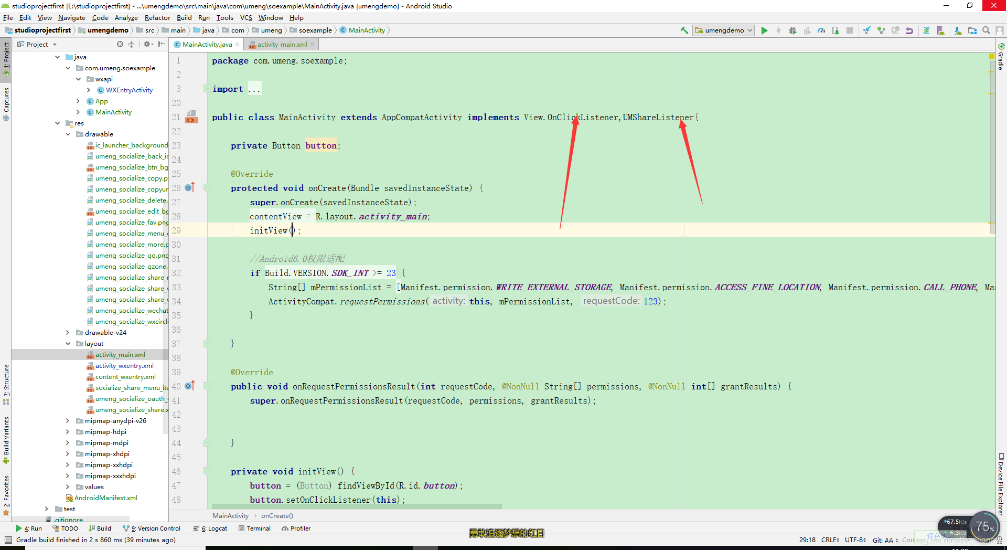Viewport: 1007px width, 550px height.
Task: Open Project panel gear settings
Action: (x=148, y=44)
